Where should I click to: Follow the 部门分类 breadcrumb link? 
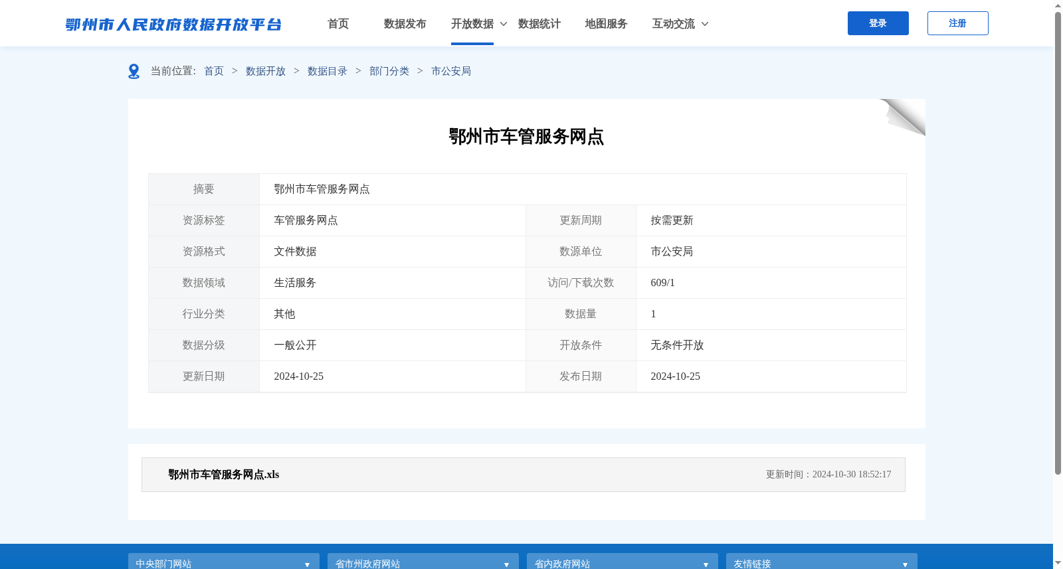pos(389,71)
